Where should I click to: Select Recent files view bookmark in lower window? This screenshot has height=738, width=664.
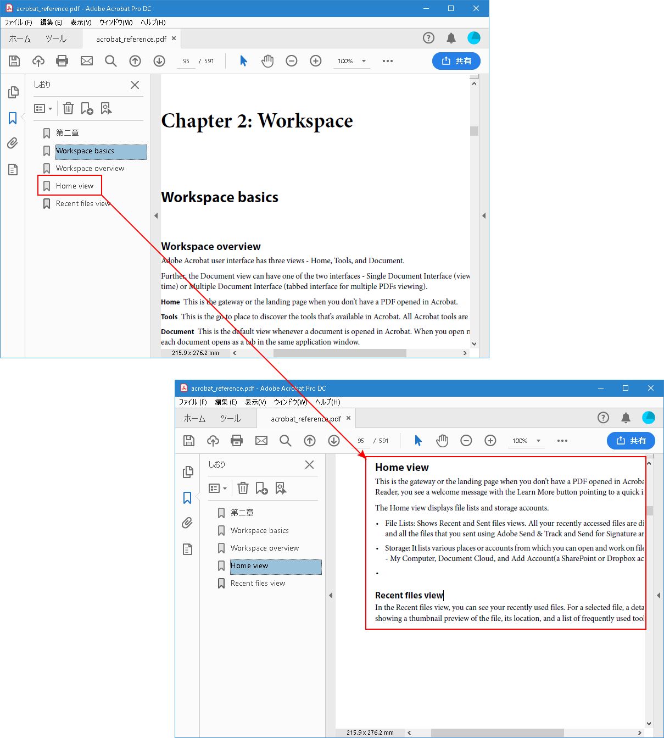[x=258, y=583]
